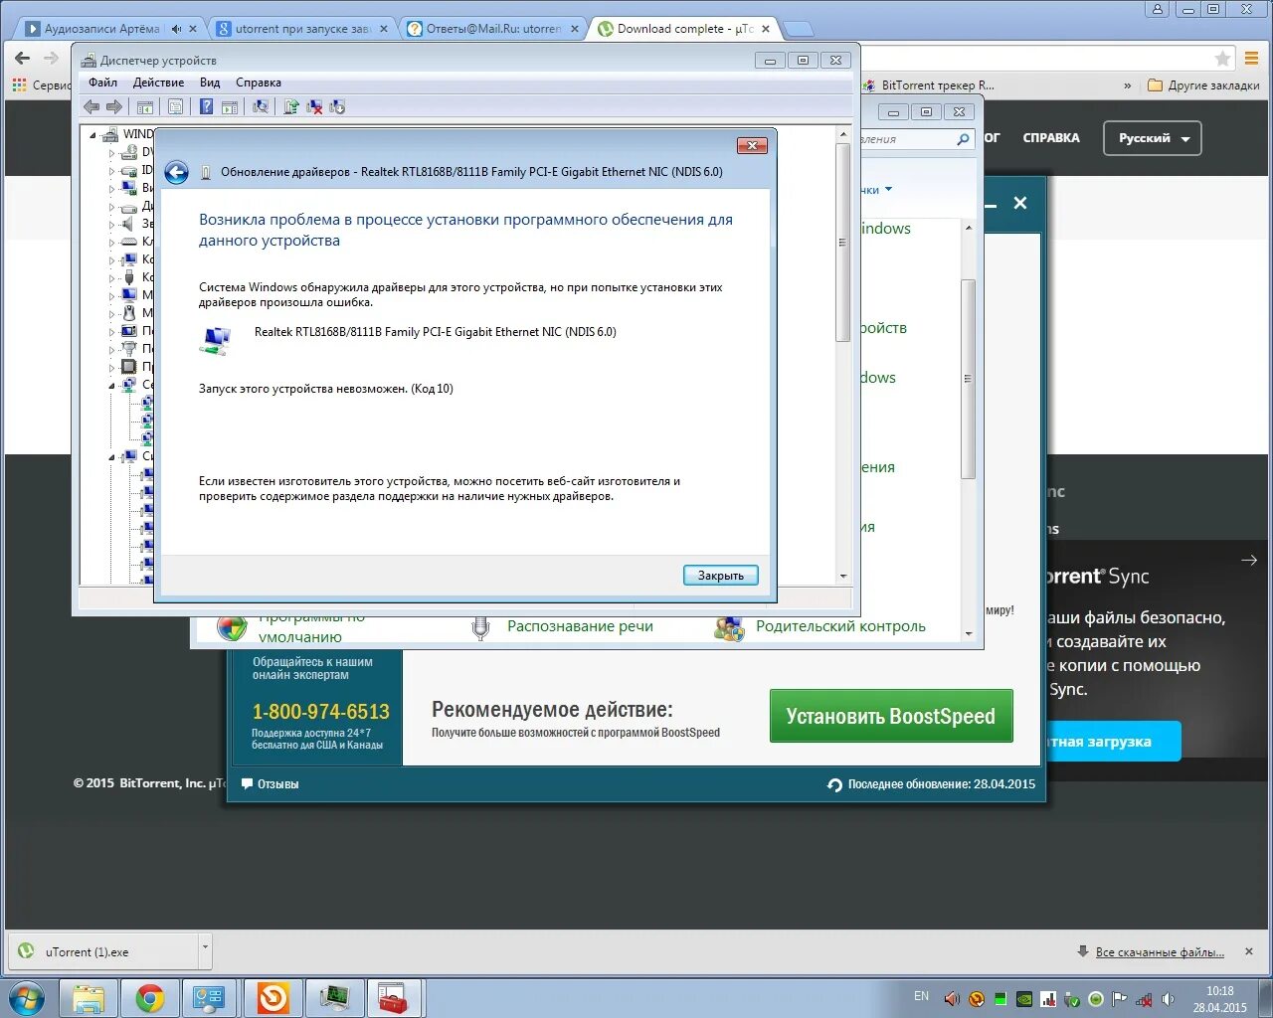Open the Файл menu in Device Manager
Screen dimensions: 1273x1018
(102, 83)
